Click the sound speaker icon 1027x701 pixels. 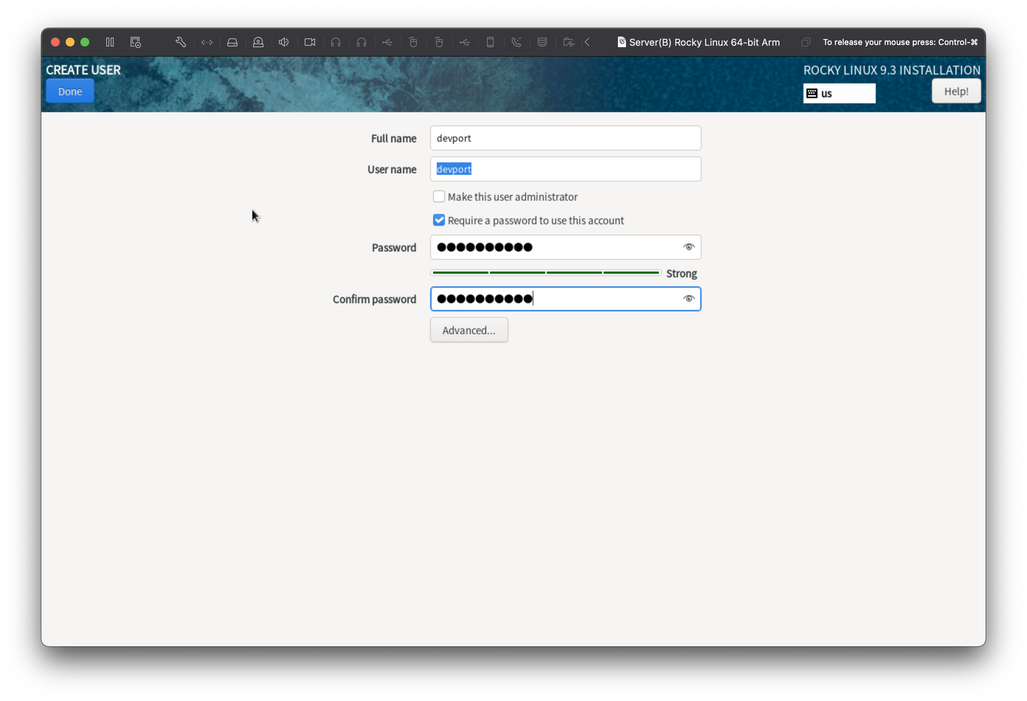click(284, 42)
